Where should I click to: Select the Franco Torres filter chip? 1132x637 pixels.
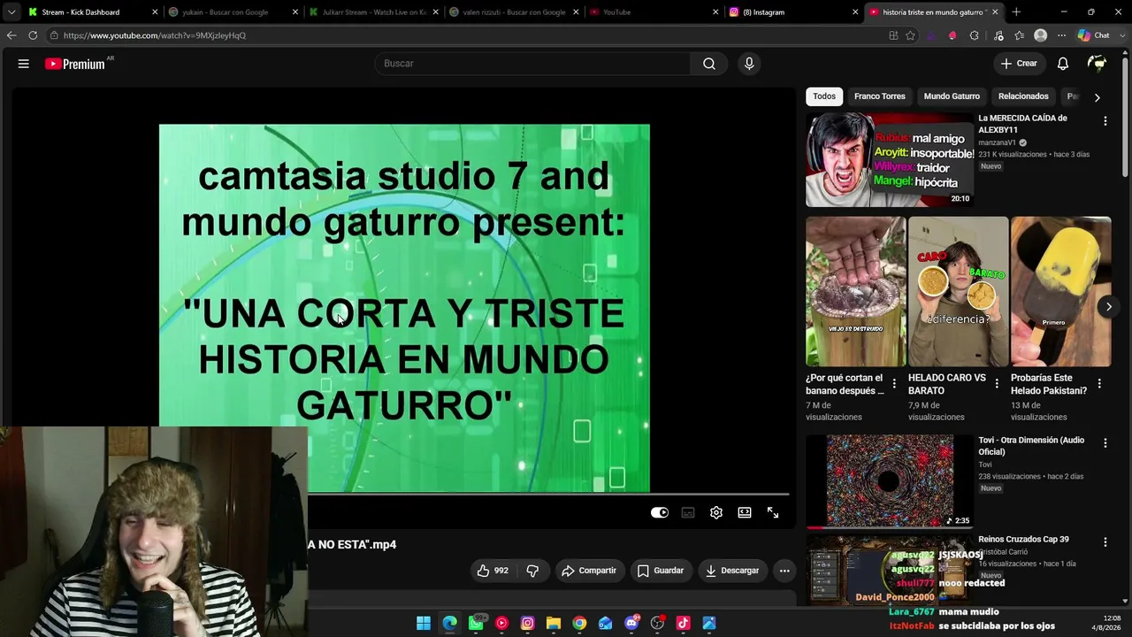point(880,96)
